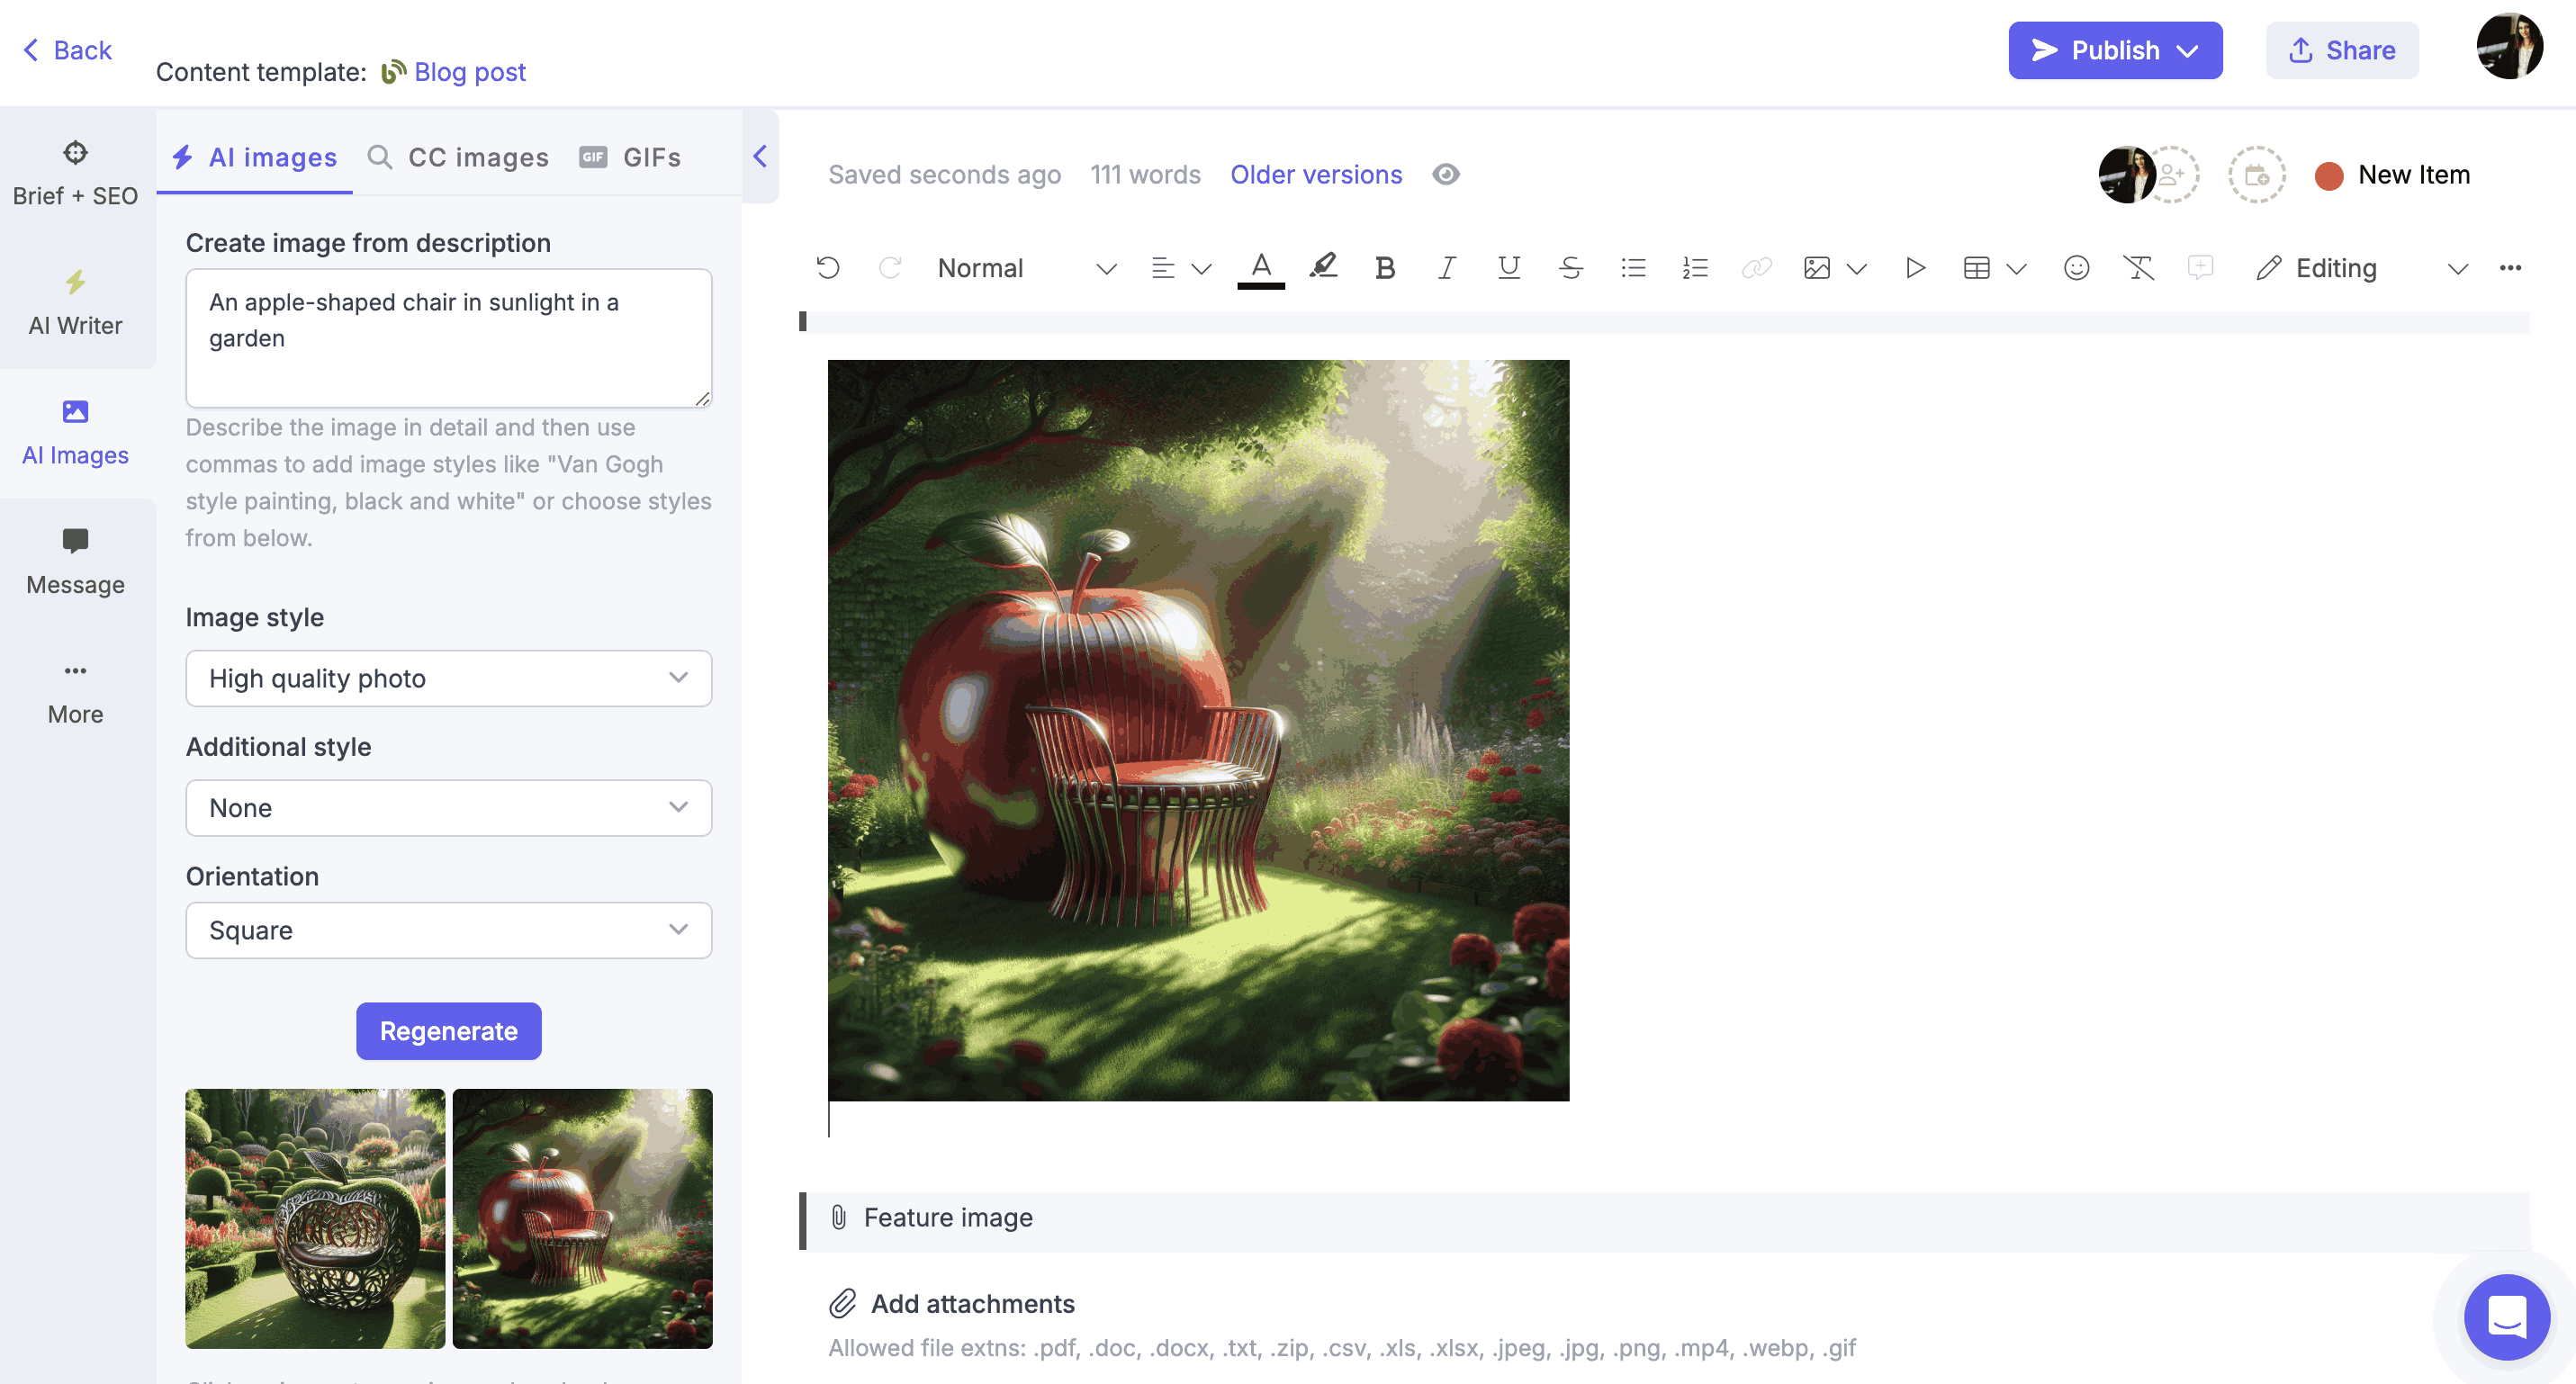Click the New Item status indicator
The height and width of the screenshot is (1384, 2576).
pyautogui.click(x=2392, y=175)
